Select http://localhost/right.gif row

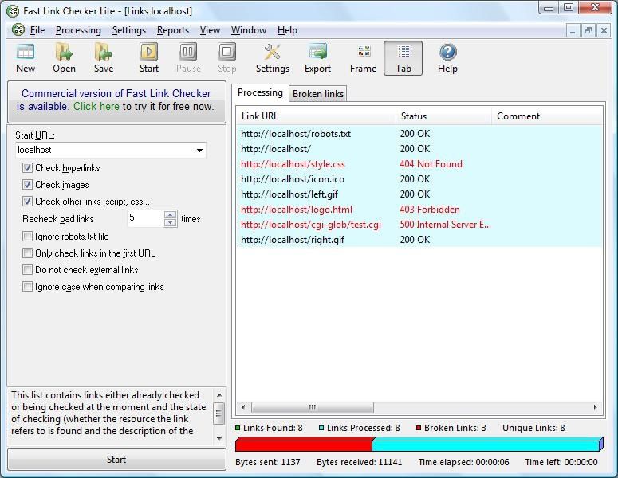[419, 240]
